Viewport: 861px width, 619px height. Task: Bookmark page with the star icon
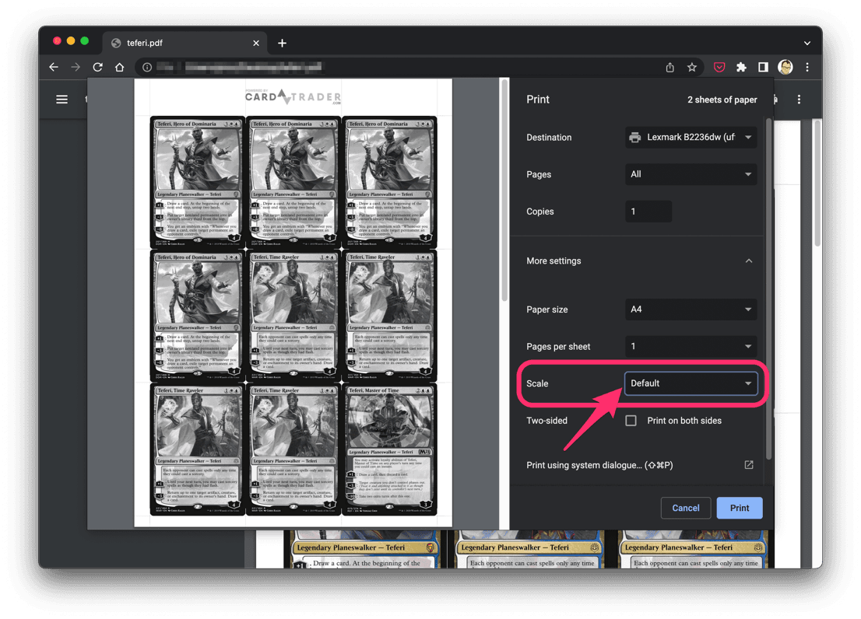pos(691,68)
